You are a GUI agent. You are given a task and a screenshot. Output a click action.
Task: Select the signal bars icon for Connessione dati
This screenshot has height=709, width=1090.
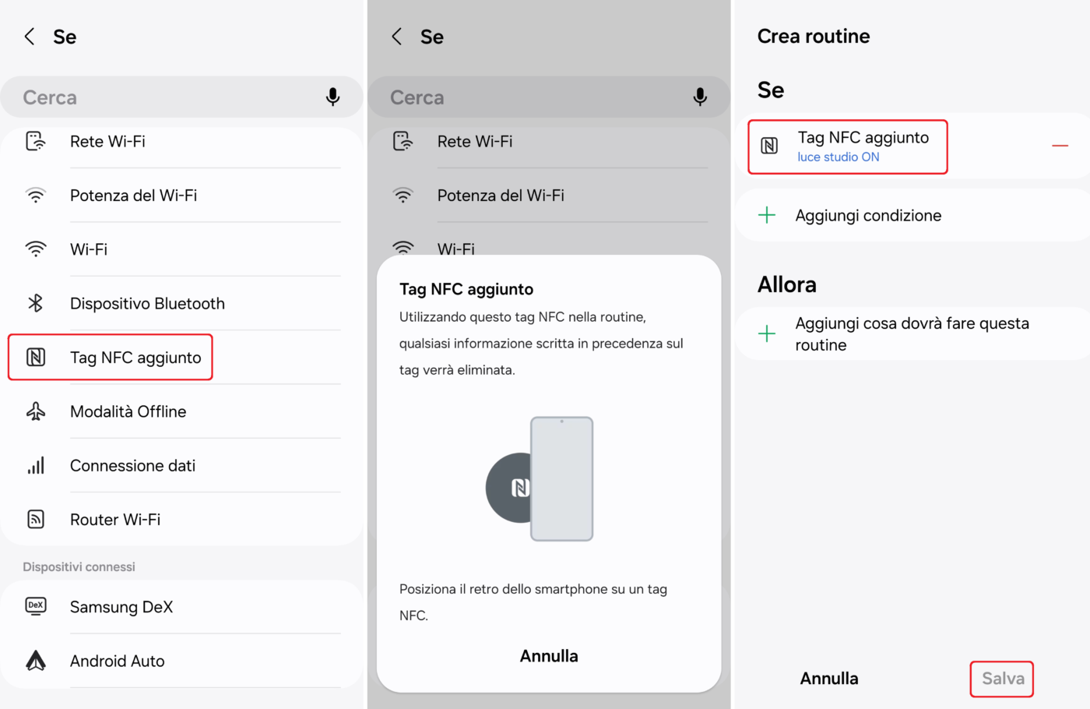(36, 465)
